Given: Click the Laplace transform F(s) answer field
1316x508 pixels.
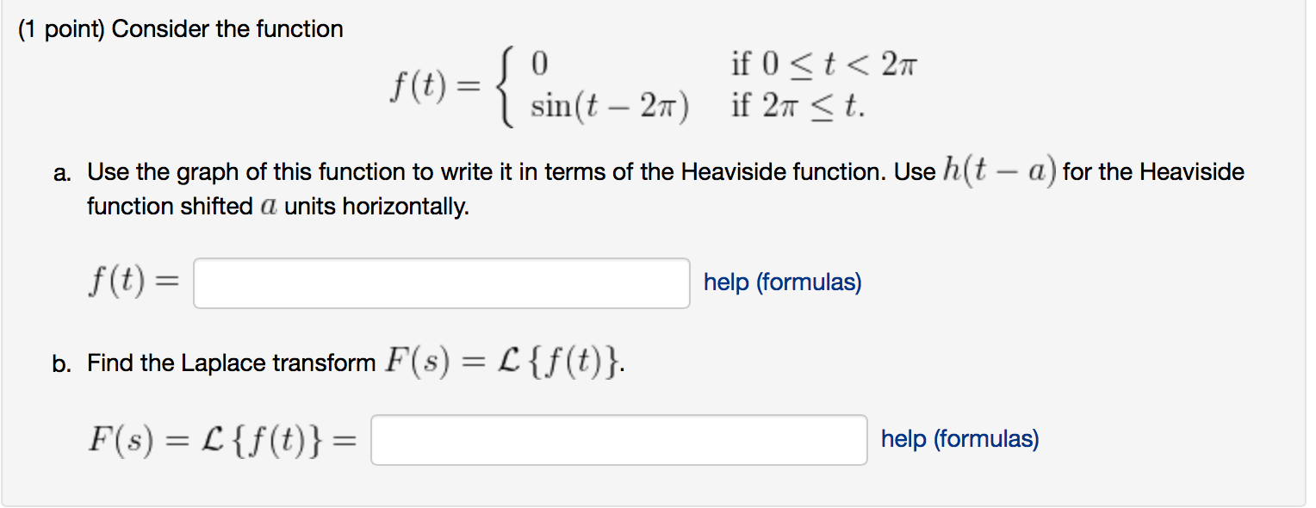Looking at the screenshot, I should [x=619, y=440].
